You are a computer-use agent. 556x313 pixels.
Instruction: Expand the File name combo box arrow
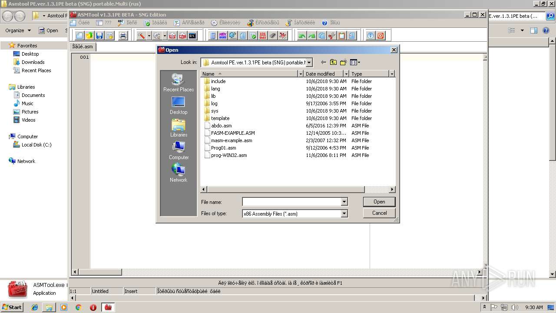[344, 202]
